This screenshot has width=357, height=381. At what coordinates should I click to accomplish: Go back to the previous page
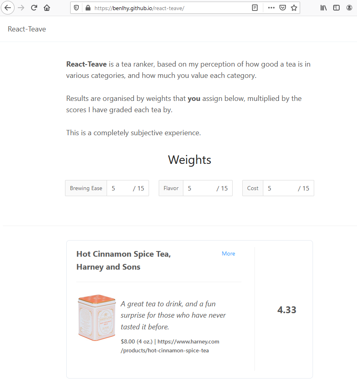8,8
